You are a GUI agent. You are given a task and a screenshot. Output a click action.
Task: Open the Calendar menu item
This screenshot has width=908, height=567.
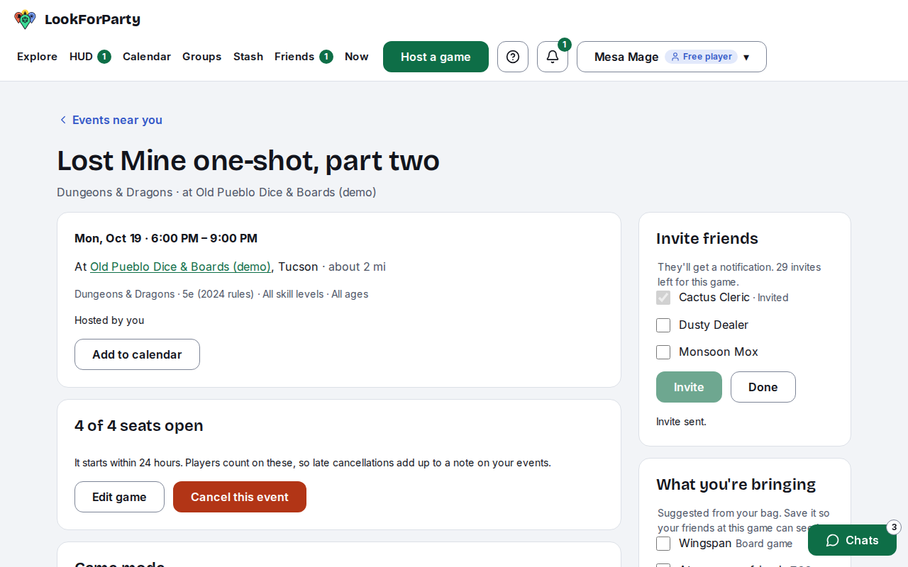(x=147, y=57)
